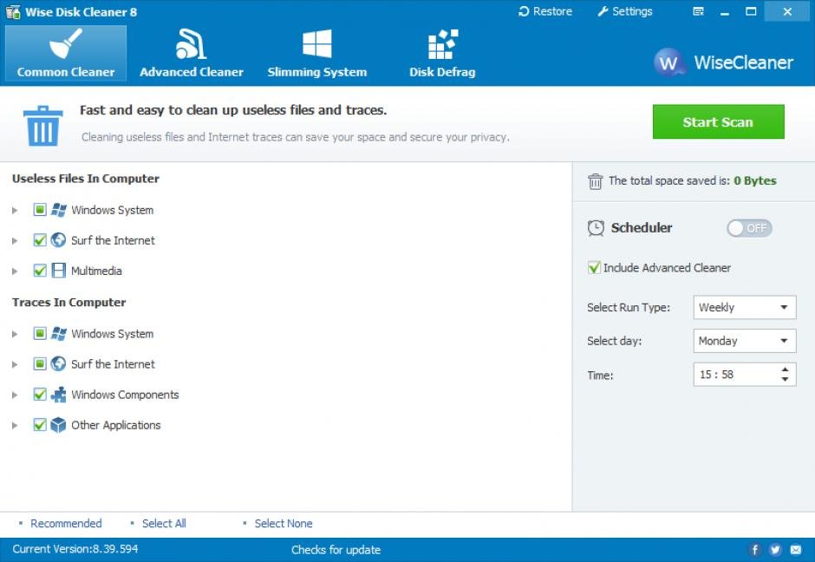The image size is (815, 562).
Task: Expand the Windows Components node
Action: (15, 395)
